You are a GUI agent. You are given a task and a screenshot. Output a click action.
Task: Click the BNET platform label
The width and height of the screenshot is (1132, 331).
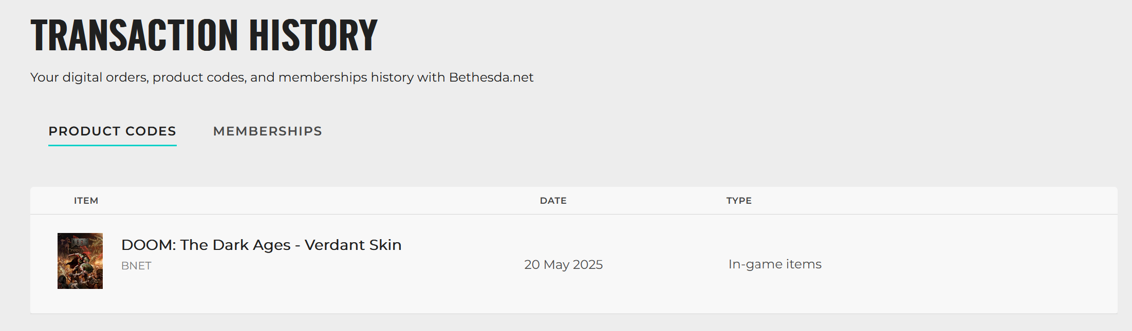[x=136, y=266]
